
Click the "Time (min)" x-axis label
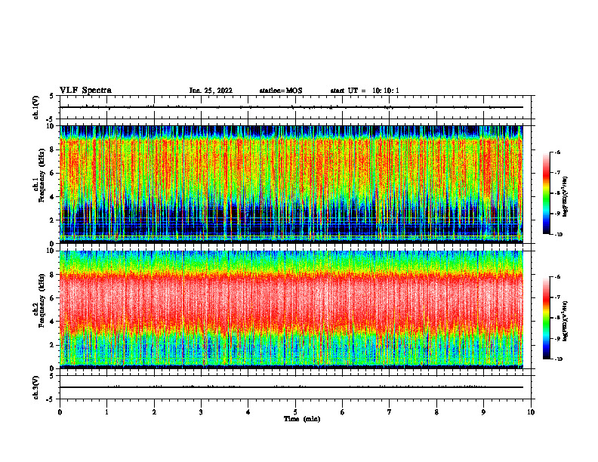click(302, 419)
